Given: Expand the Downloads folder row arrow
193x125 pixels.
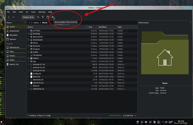Looking at the screenshot, I should click(x=29, y=40).
